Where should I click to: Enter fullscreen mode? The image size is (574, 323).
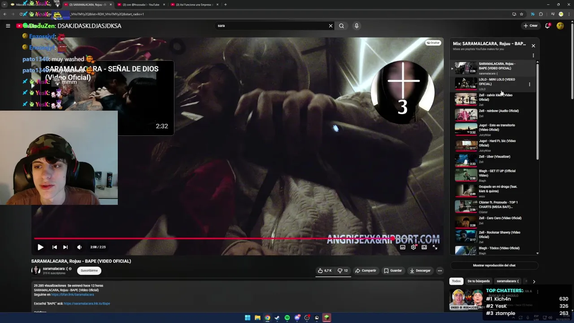435,247
